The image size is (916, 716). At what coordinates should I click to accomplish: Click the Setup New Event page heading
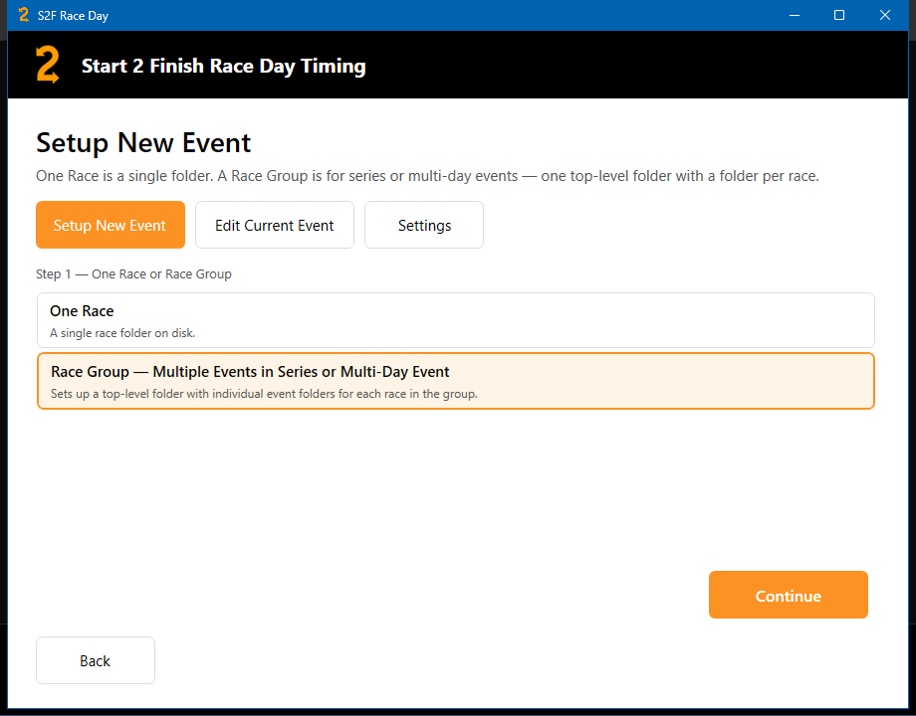tap(143, 143)
